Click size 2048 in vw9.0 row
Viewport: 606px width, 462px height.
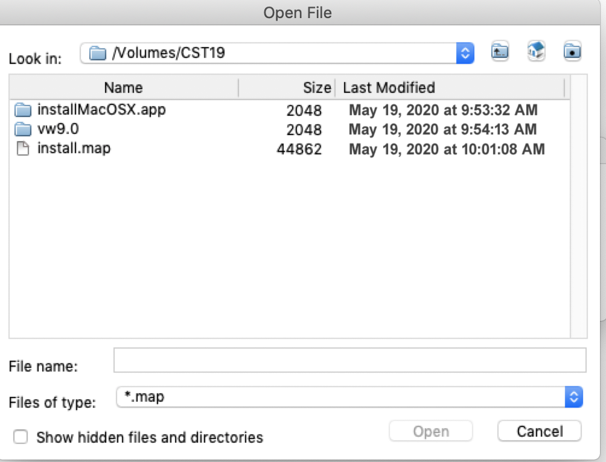tap(304, 130)
